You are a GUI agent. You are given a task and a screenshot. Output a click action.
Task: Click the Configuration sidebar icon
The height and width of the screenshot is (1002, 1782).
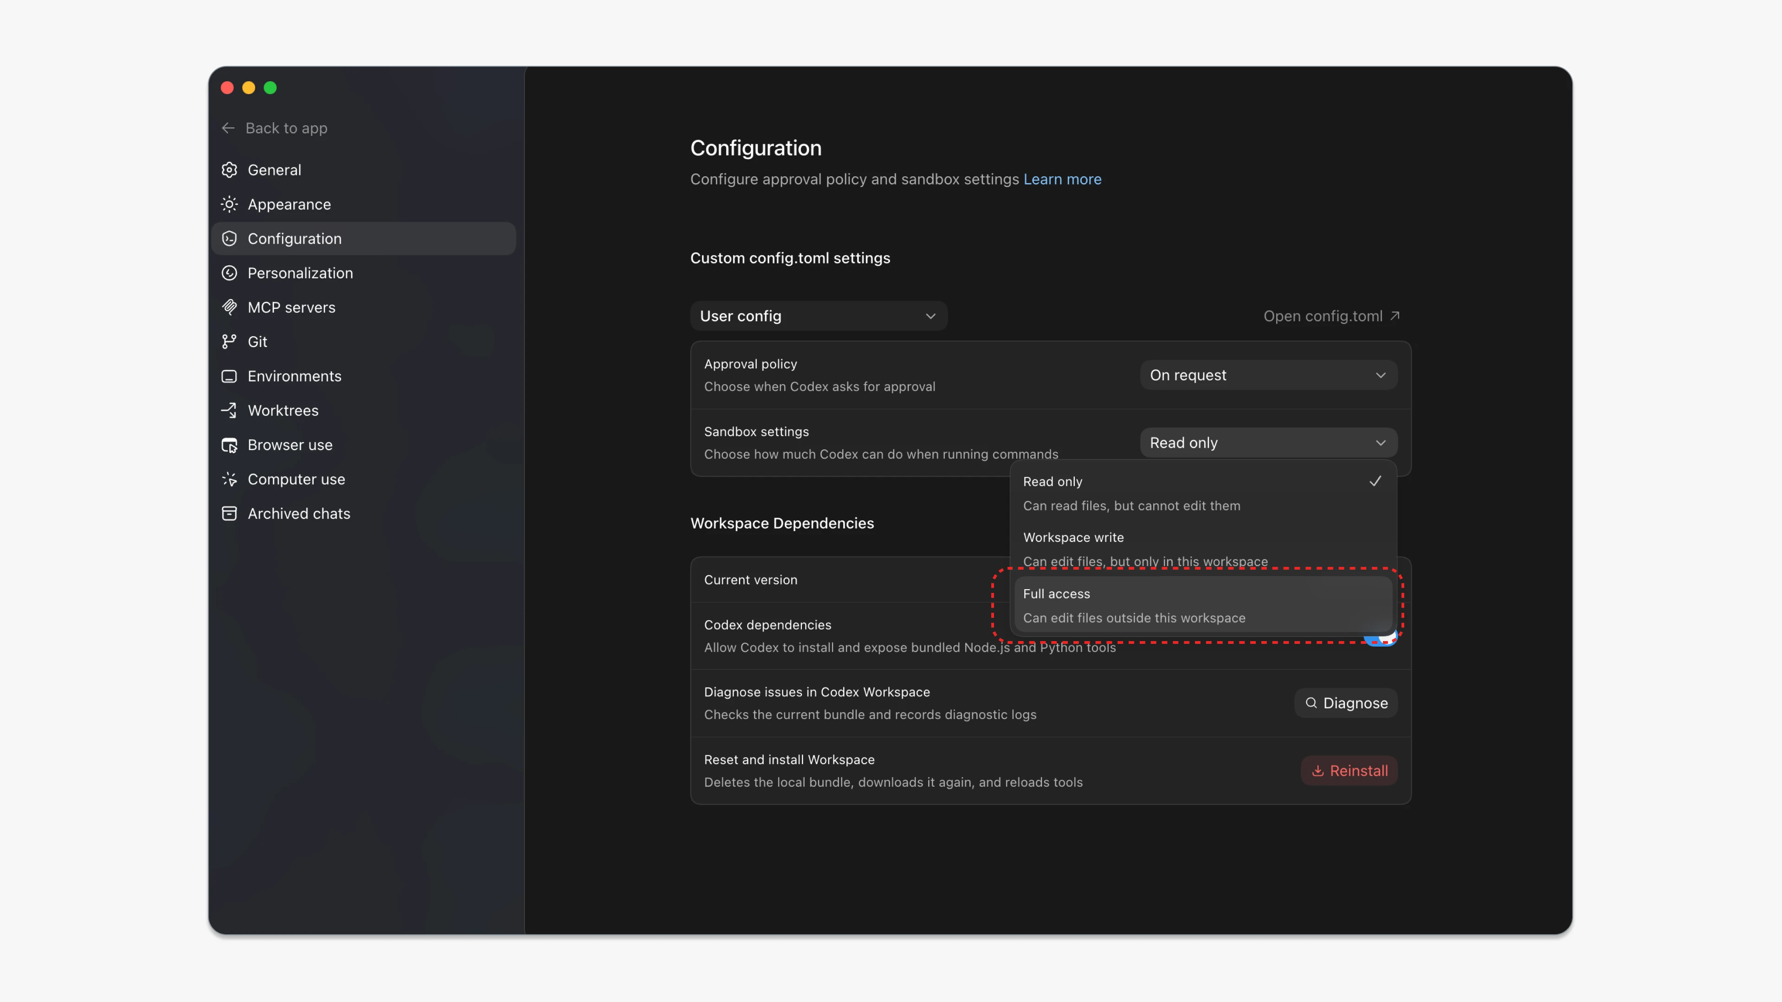click(x=229, y=238)
